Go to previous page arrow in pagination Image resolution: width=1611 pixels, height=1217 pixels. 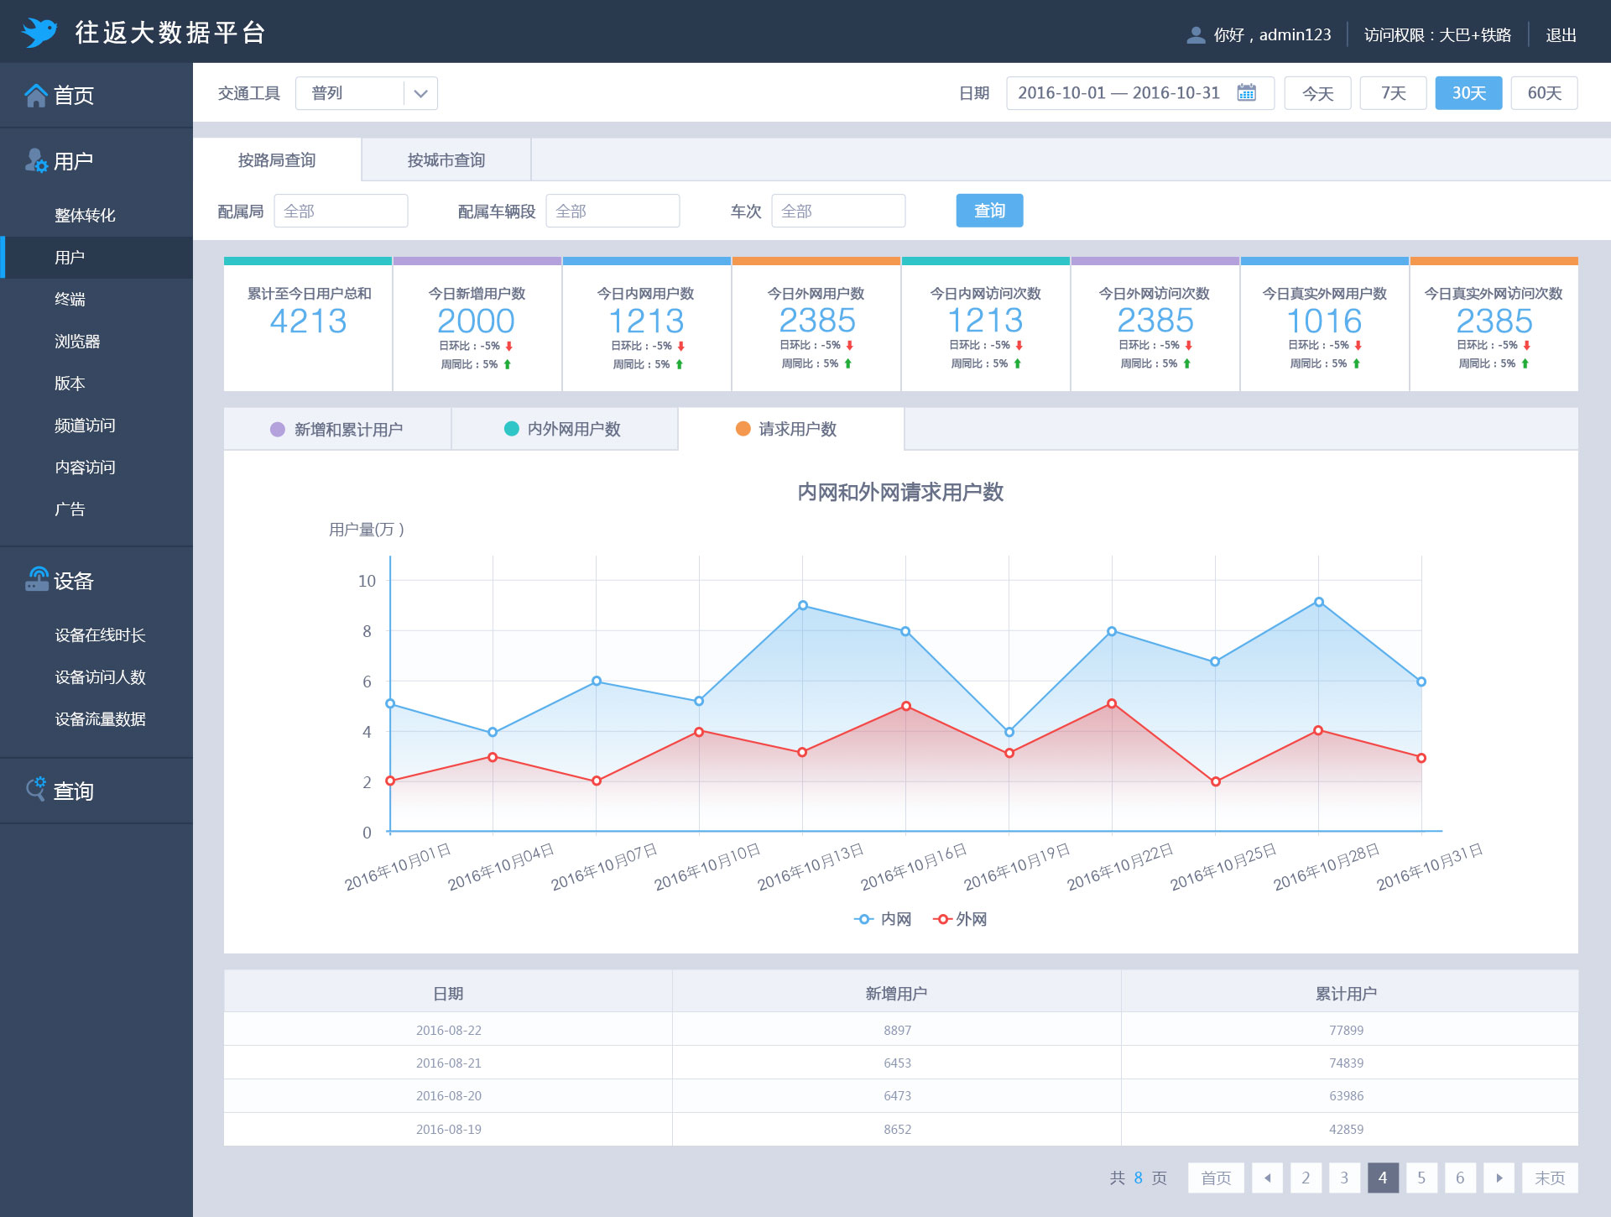click(1267, 1178)
